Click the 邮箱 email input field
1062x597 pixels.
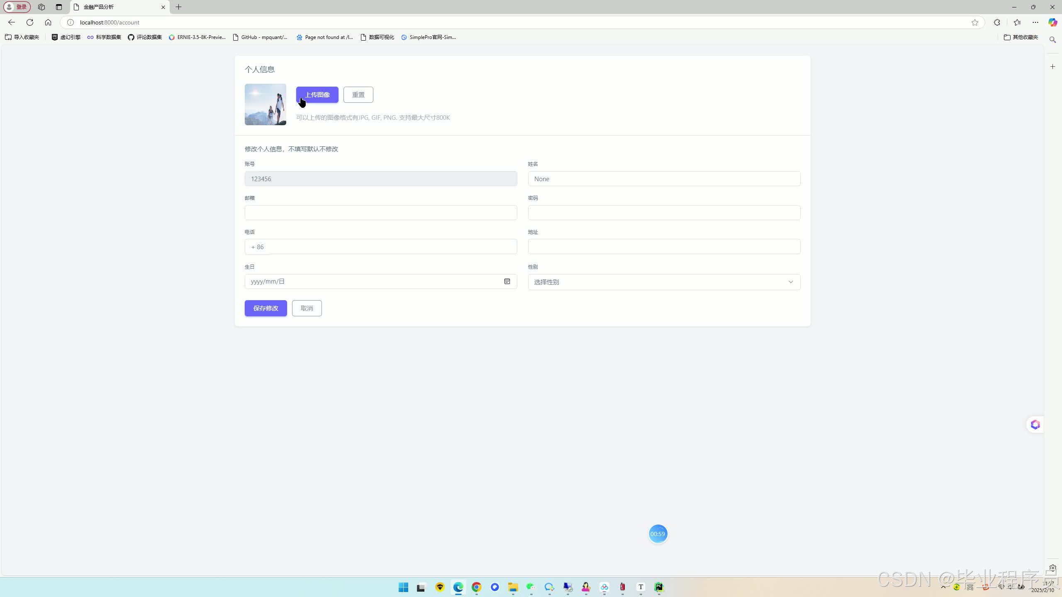point(380,213)
